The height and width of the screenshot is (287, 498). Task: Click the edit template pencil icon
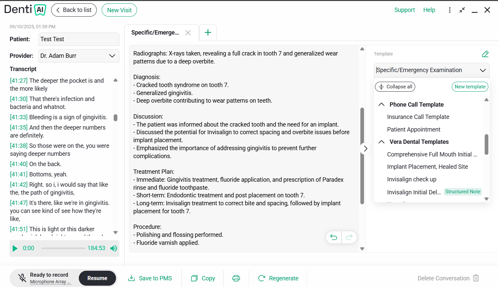[x=485, y=54]
